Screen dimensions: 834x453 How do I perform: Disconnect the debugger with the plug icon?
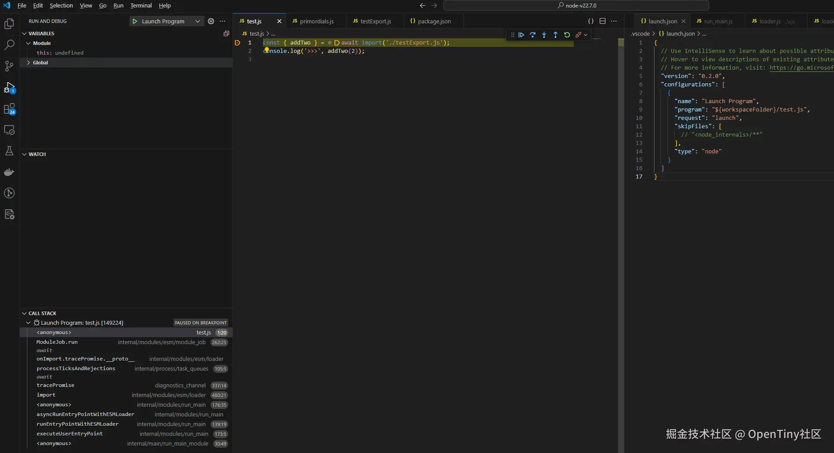click(578, 35)
